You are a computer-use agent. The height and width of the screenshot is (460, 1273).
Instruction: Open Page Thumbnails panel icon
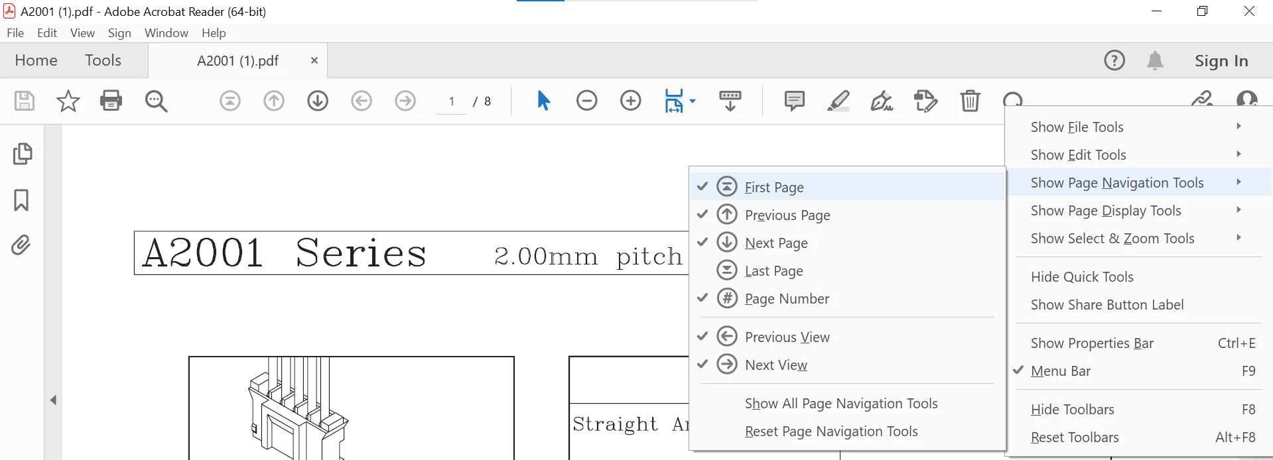tap(22, 154)
